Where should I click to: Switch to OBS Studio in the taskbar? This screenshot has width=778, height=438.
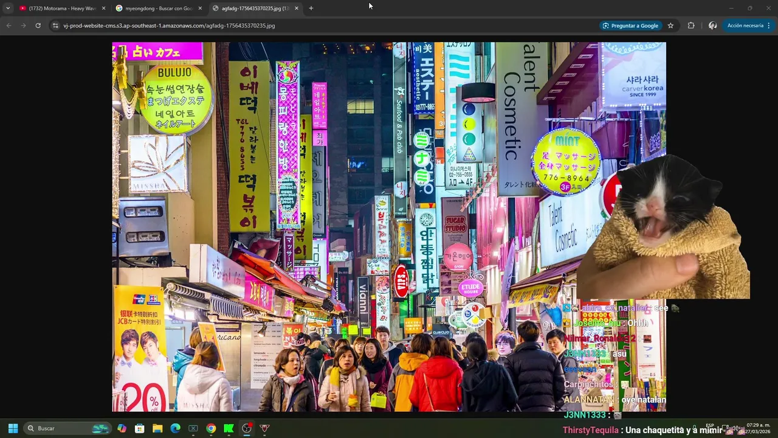click(246, 428)
